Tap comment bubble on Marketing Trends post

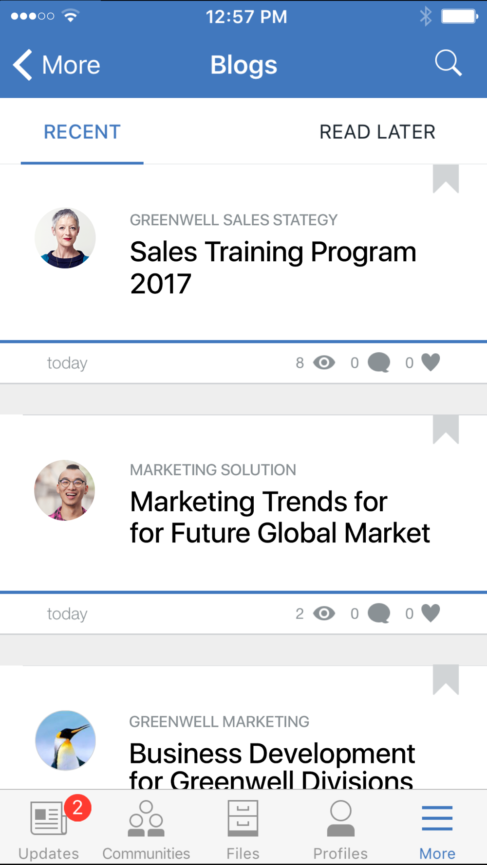pyautogui.click(x=379, y=613)
